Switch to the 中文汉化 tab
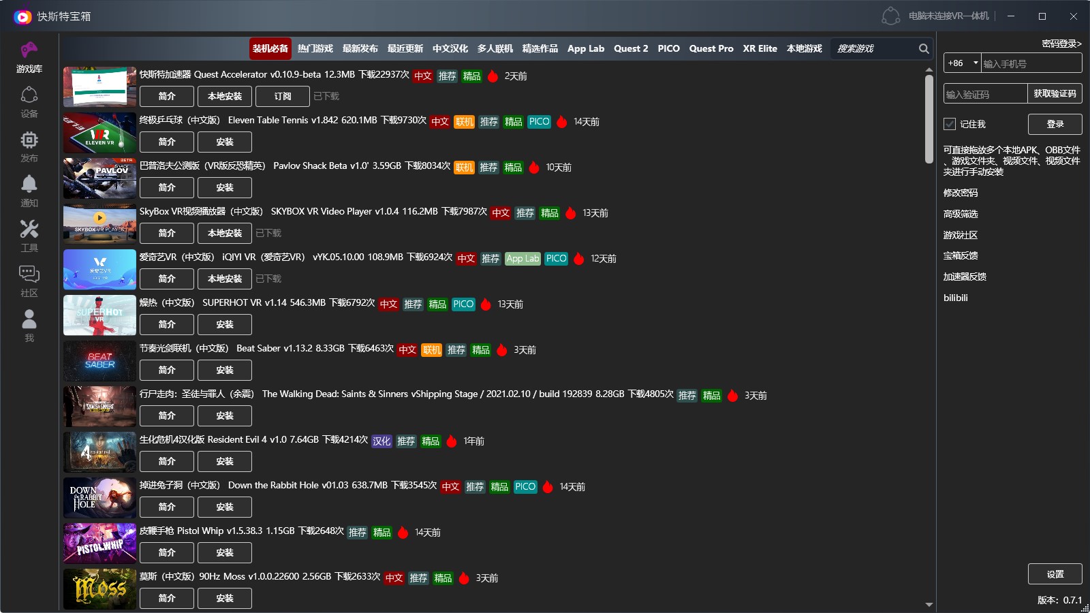Viewport: 1090px width, 613px height. click(450, 48)
